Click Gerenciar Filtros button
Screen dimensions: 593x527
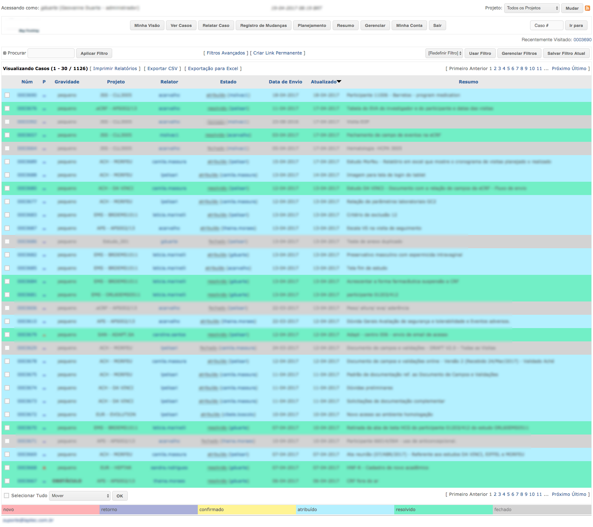click(x=519, y=53)
